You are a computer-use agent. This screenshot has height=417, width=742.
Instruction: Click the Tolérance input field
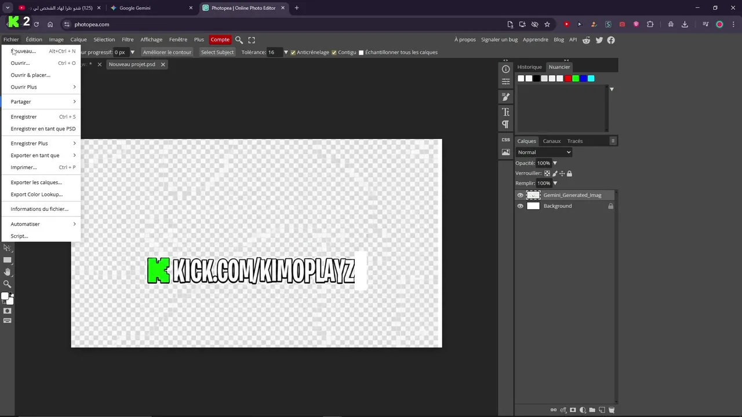[274, 52]
